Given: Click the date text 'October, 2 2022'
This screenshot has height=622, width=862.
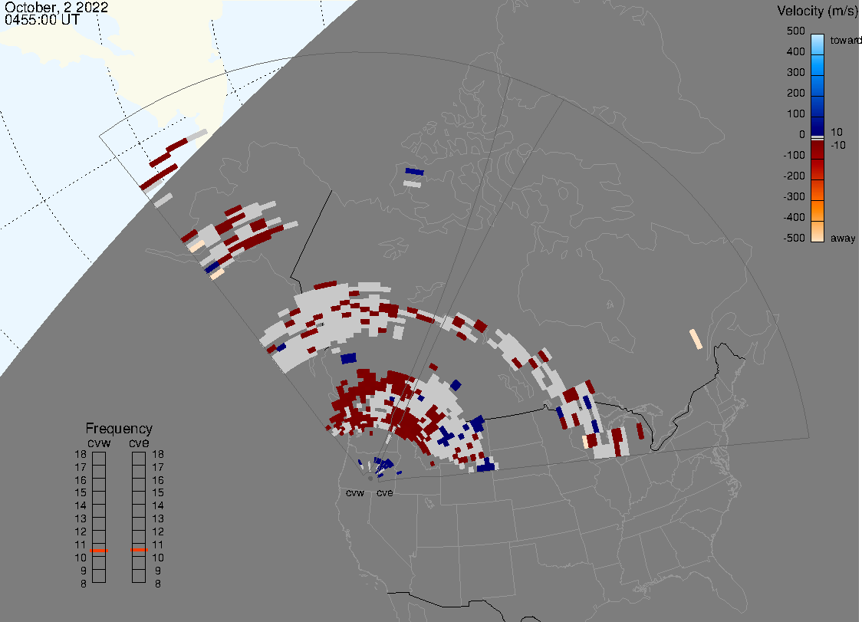Looking at the screenshot, I should point(56,8).
